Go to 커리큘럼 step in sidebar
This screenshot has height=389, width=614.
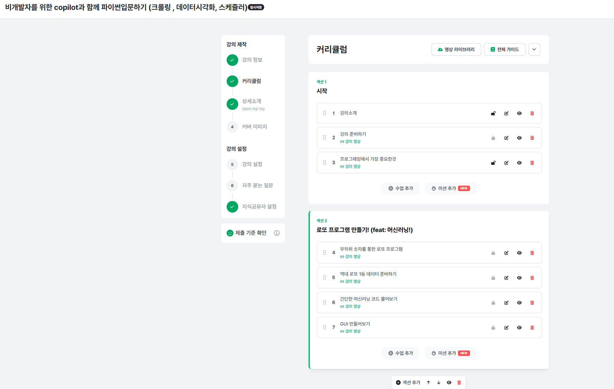tap(251, 81)
